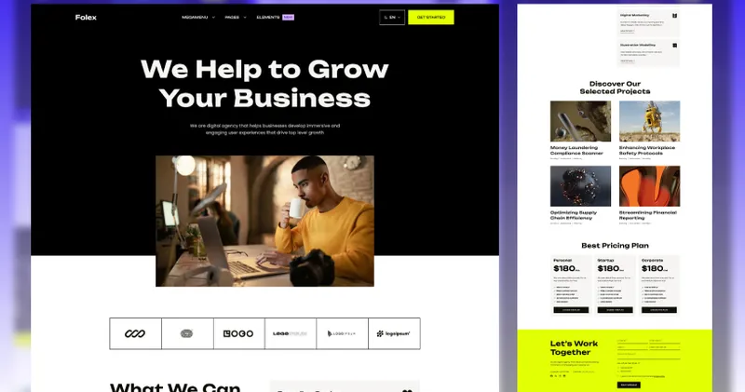The image size is (745, 392).
Task: Select the fingerprint-style oval partner logo
Action: (x=187, y=333)
